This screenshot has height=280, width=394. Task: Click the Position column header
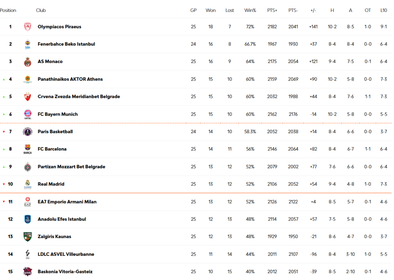click(x=8, y=10)
